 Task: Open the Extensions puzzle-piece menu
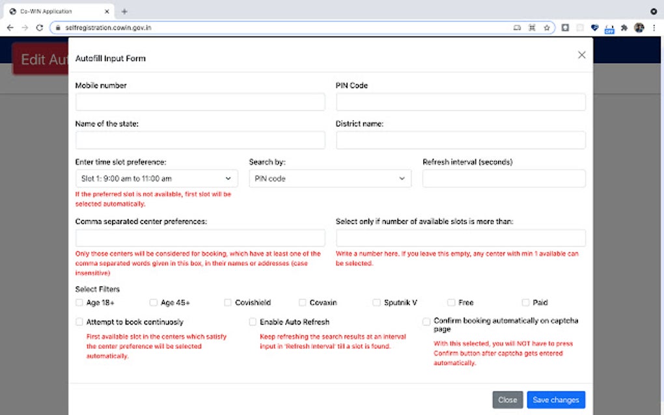pyautogui.click(x=624, y=28)
